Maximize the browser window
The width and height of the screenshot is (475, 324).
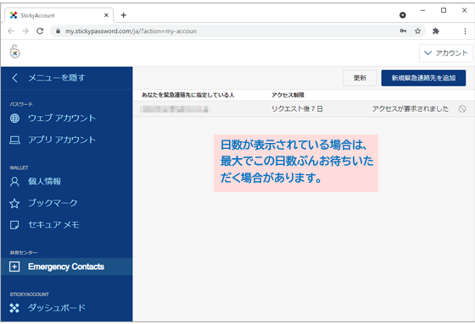tap(444, 10)
